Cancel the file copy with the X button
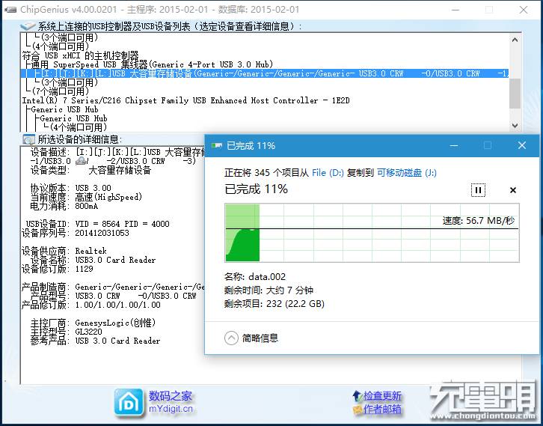Image resolution: width=543 pixels, height=426 pixels. point(513,190)
